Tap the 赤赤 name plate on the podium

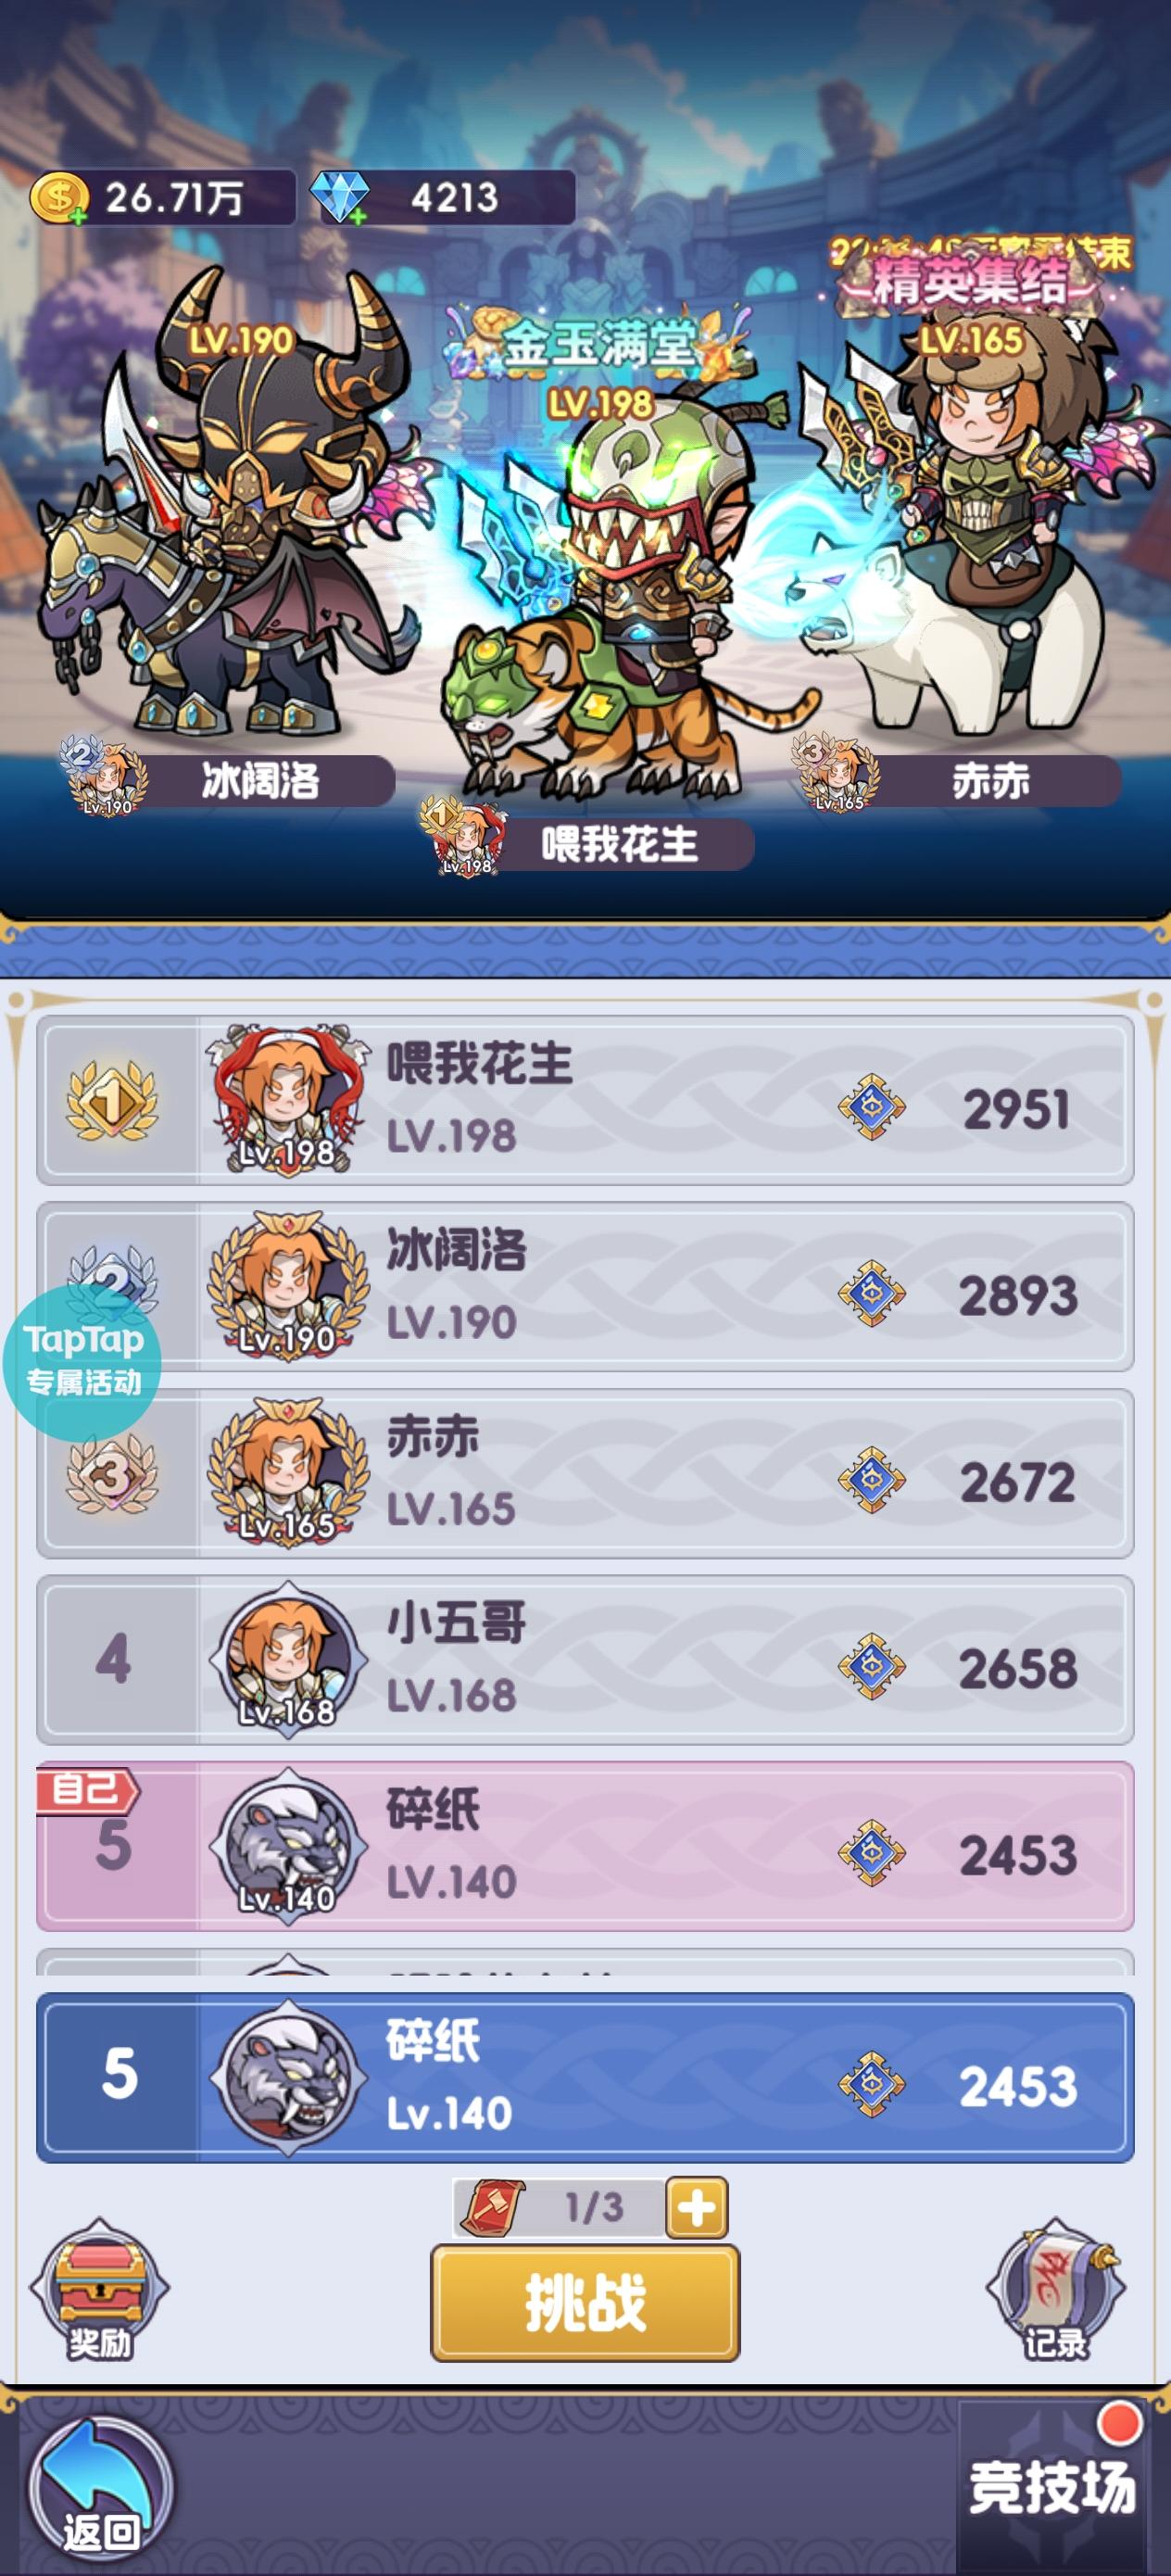coord(990,781)
